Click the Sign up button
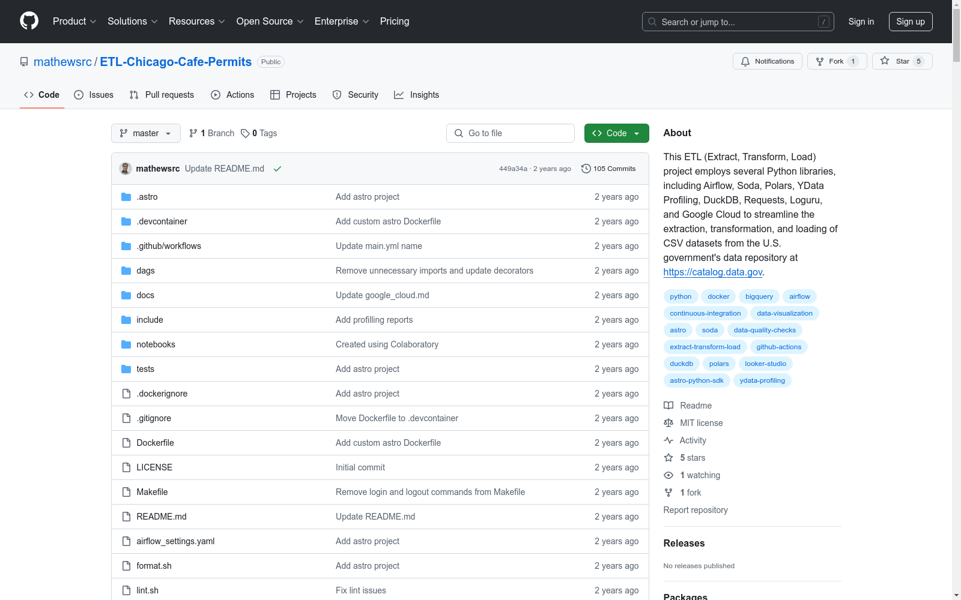Screen dimensions: 961x600 (911, 22)
